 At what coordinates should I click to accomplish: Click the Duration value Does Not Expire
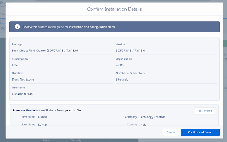tap(23, 80)
